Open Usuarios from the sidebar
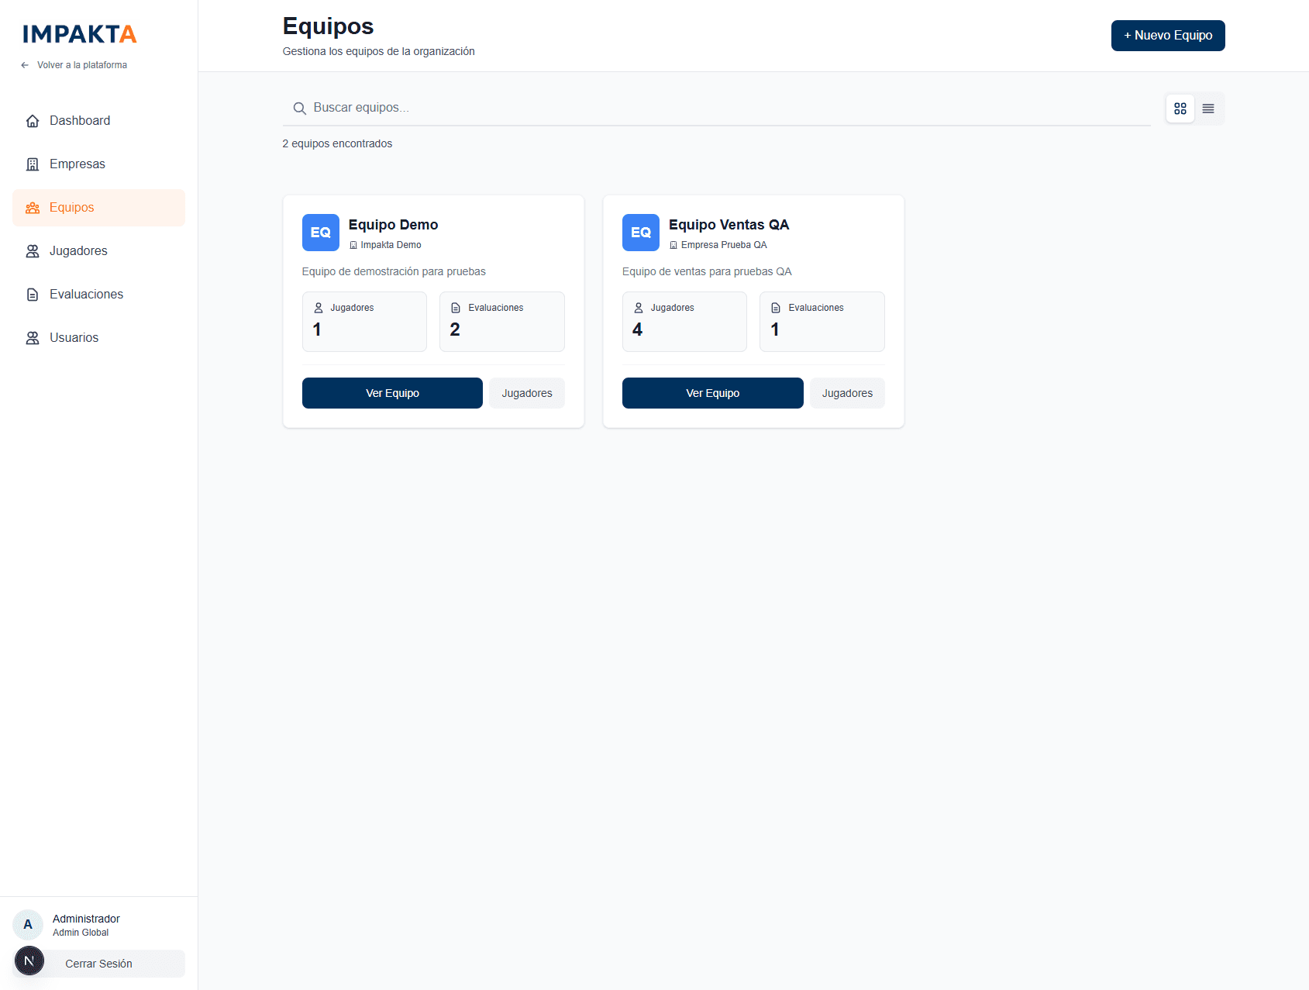This screenshot has width=1309, height=990. point(74,338)
